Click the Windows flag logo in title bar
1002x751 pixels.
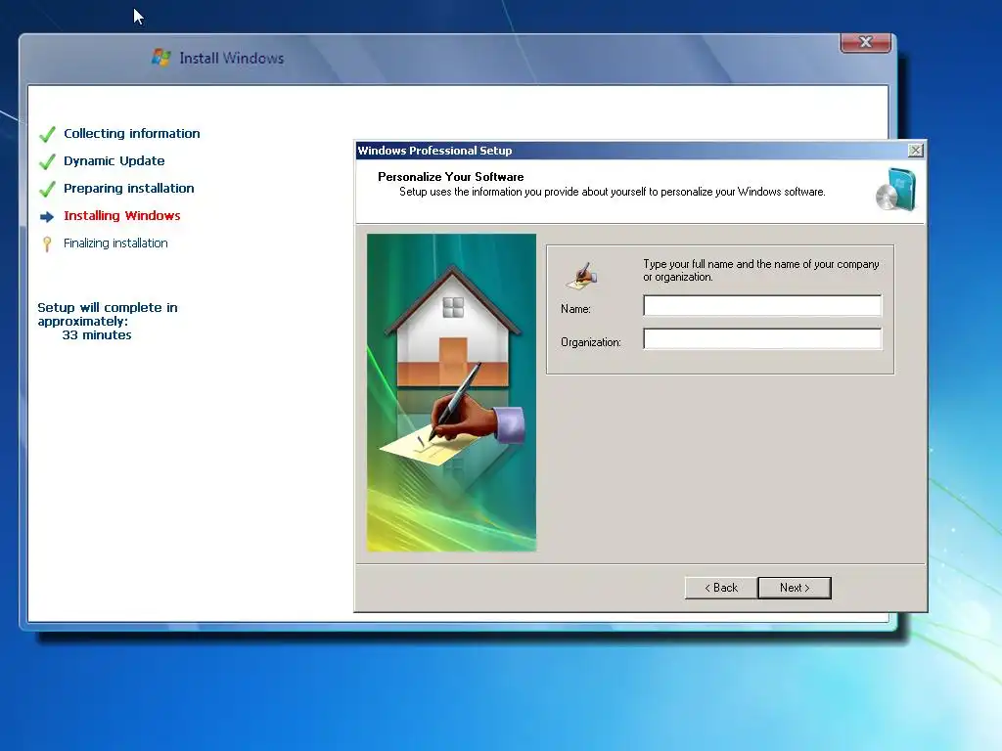(x=161, y=58)
